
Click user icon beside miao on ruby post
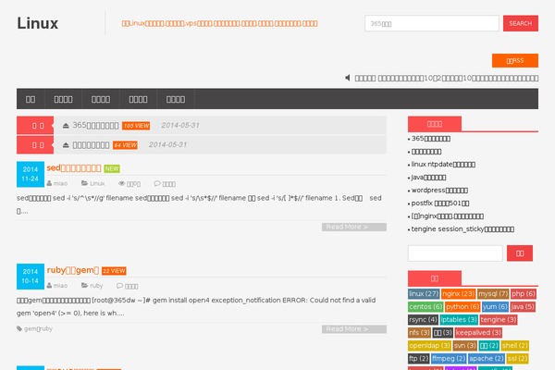tap(49, 286)
